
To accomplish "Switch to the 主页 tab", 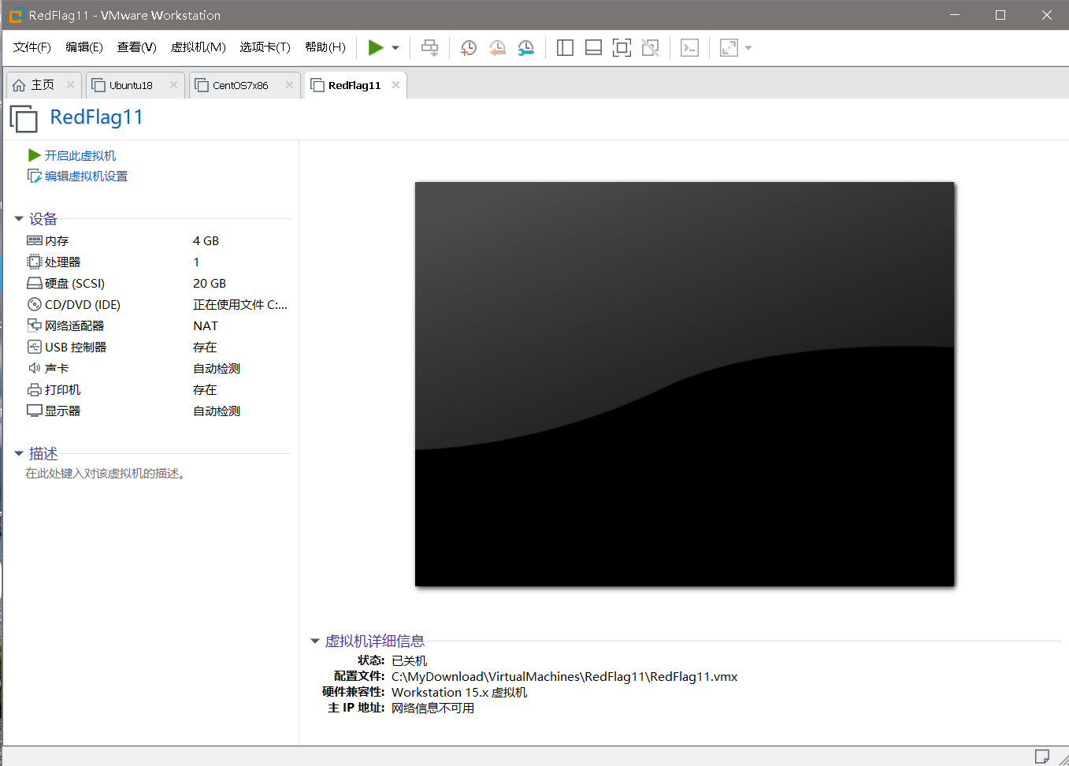I will pos(43,85).
